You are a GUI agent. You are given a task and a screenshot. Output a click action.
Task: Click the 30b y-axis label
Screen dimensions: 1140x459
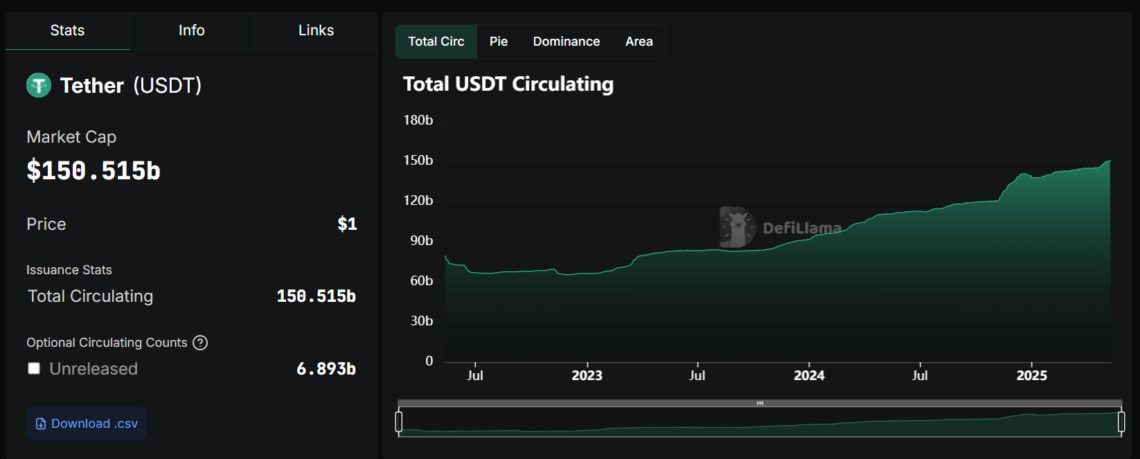pos(422,321)
